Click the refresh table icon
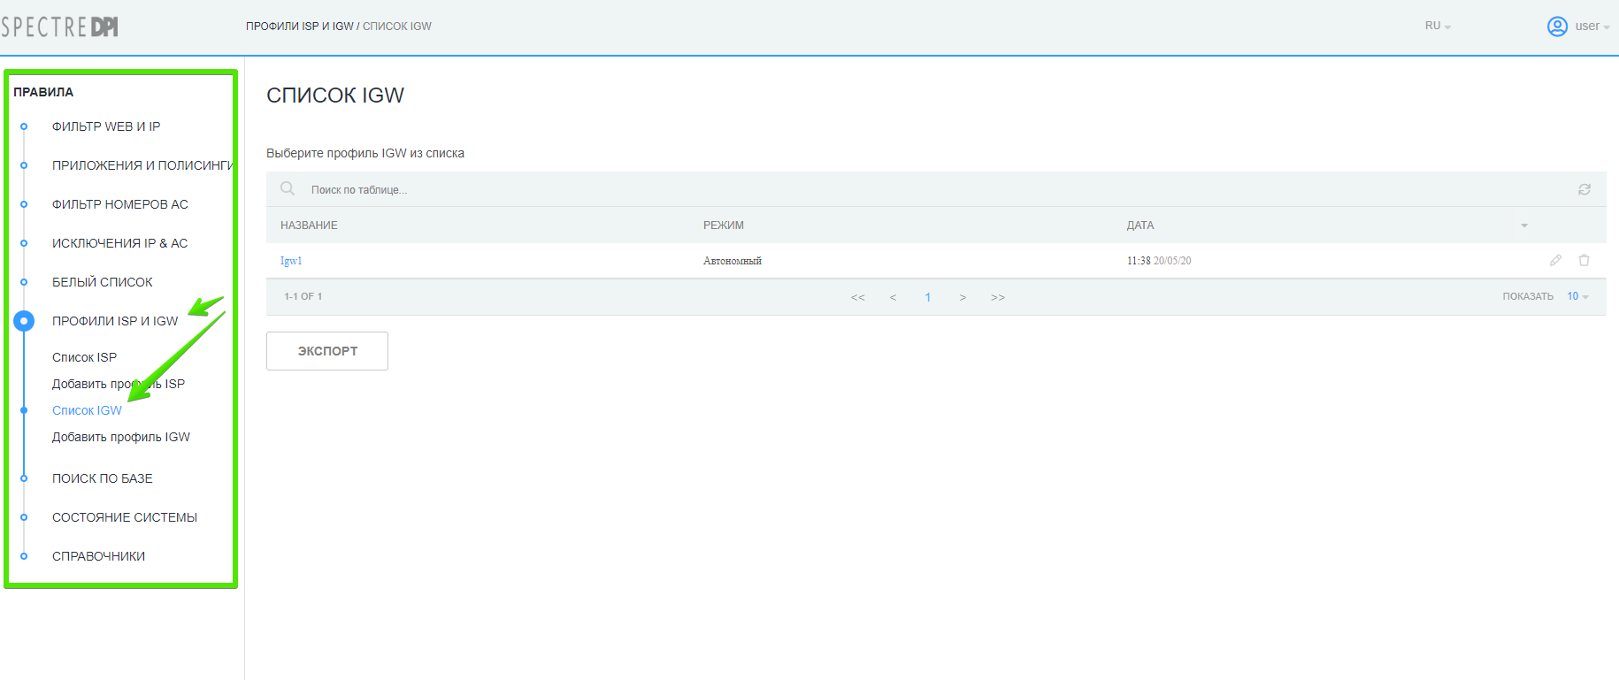The image size is (1619, 680). [1584, 189]
